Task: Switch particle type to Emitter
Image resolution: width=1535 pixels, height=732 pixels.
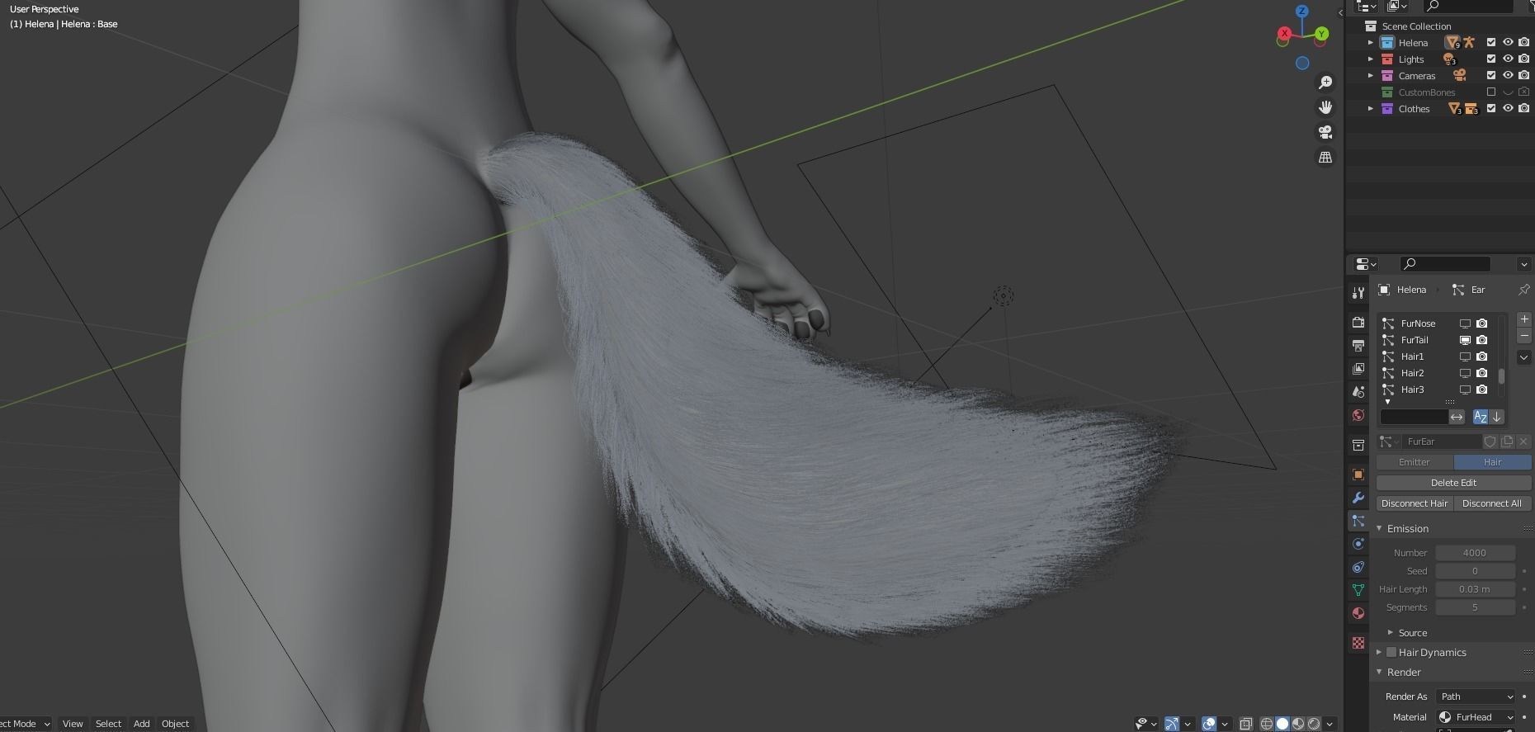Action: tap(1415, 462)
